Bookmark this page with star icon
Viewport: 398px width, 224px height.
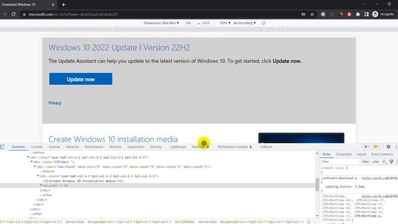tap(312, 14)
